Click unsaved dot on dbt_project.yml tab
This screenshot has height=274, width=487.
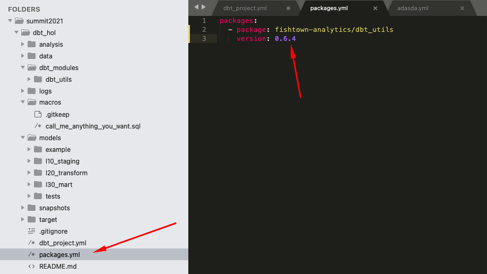[288, 8]
